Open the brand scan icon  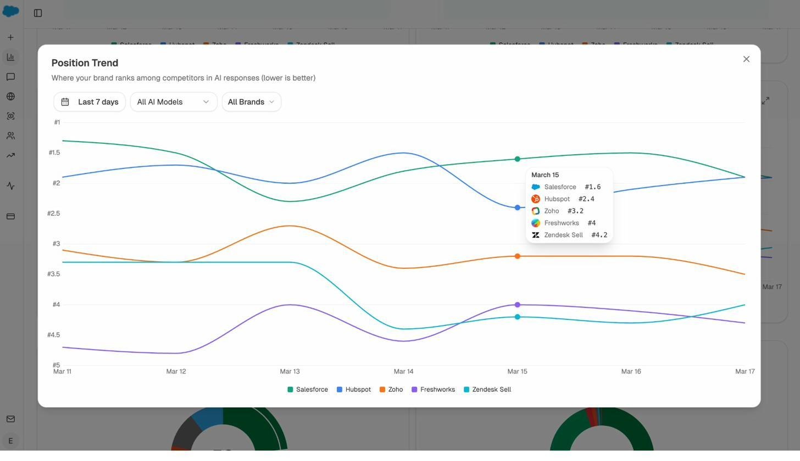[10, 116]
